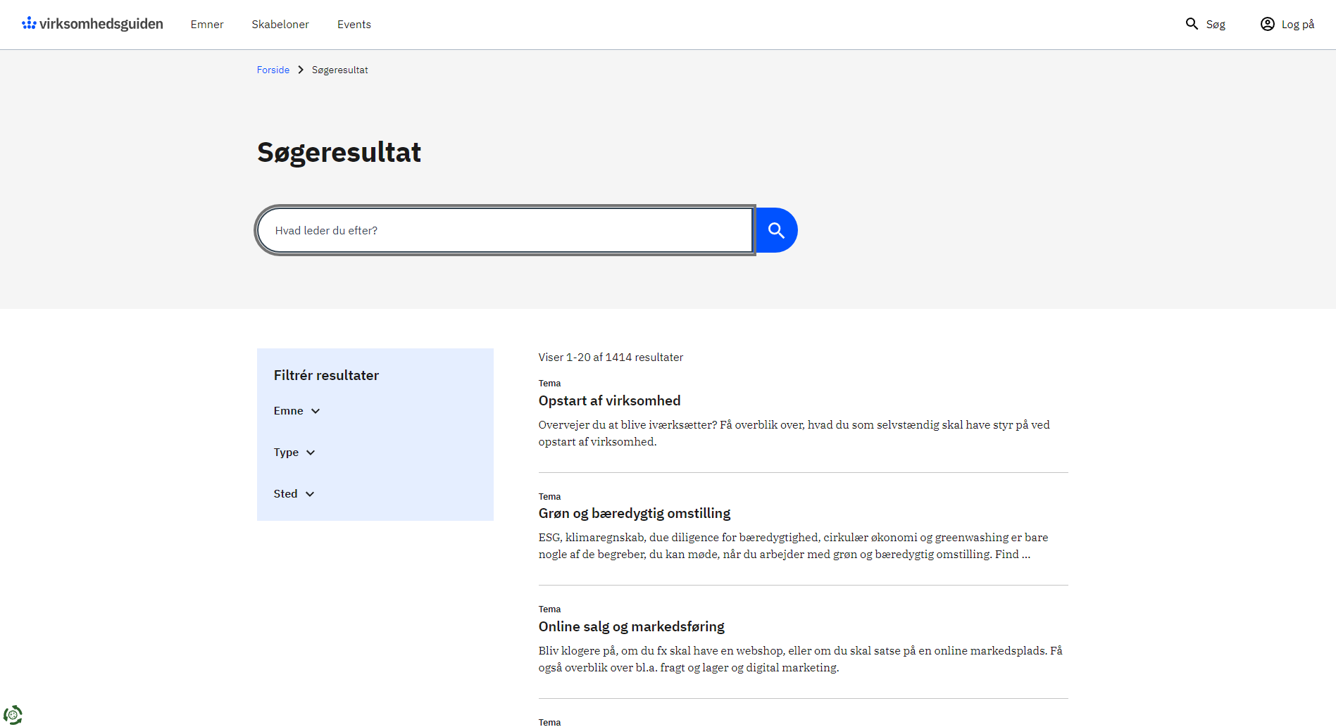Open Grøn og bæredygtig omstilling result

point(634,513)
